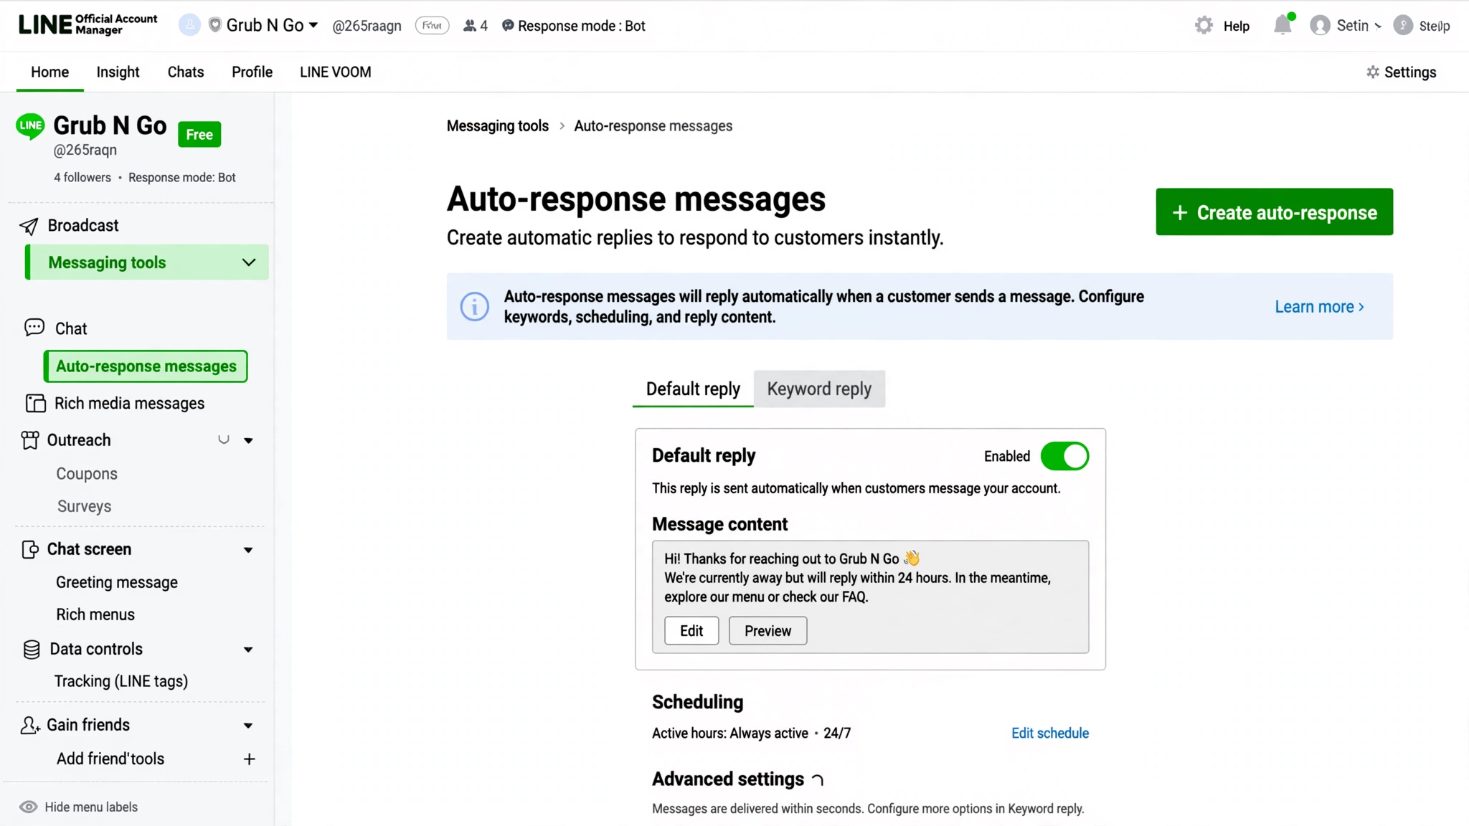Screen dimensions: 1469x826
Task: Click the Outreach storefront icon
Action: (29, 440)
